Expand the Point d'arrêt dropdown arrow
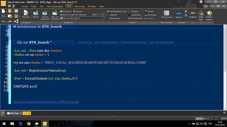This screenshot has width=227, height=127. tap(166, 19)
